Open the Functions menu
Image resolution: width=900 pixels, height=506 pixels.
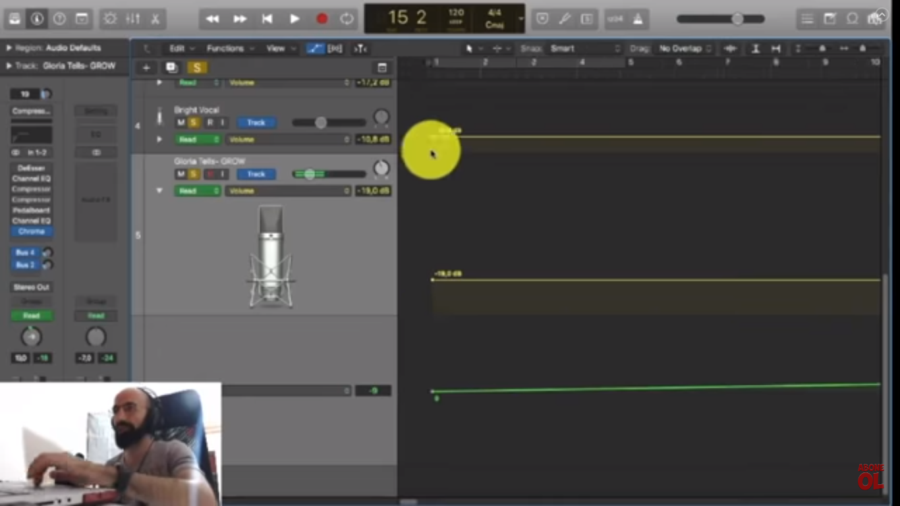229,49
